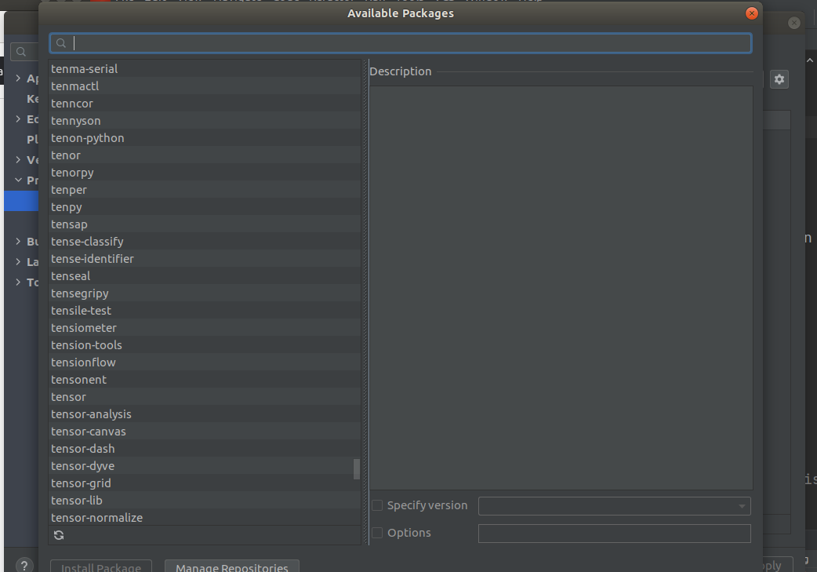
Task: Close the Available Packages dialog
Action: 751,13
